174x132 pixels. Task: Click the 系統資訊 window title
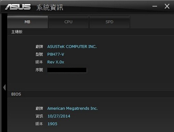(x=50, y=8)
